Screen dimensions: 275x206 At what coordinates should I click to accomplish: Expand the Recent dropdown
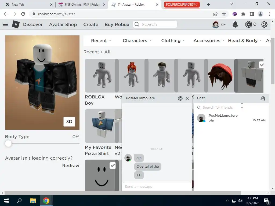point(101,41)
